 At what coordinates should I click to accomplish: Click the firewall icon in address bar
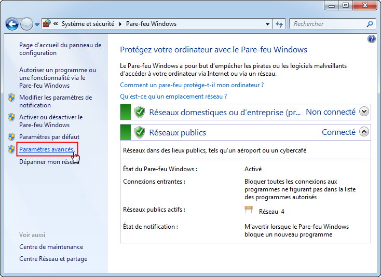coord(47,24)
